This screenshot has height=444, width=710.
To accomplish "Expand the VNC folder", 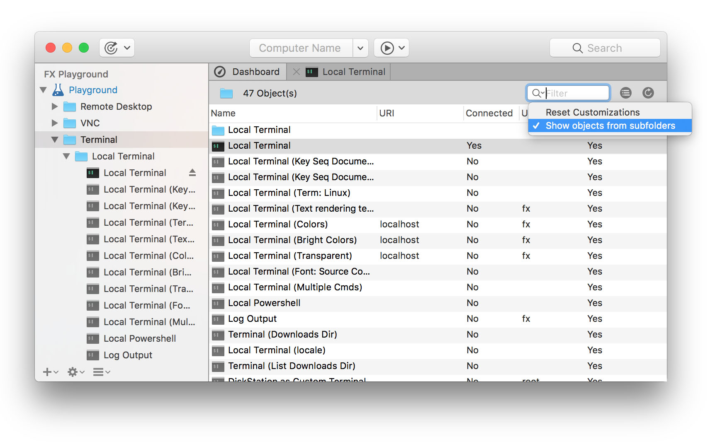I will pos(55,123).
